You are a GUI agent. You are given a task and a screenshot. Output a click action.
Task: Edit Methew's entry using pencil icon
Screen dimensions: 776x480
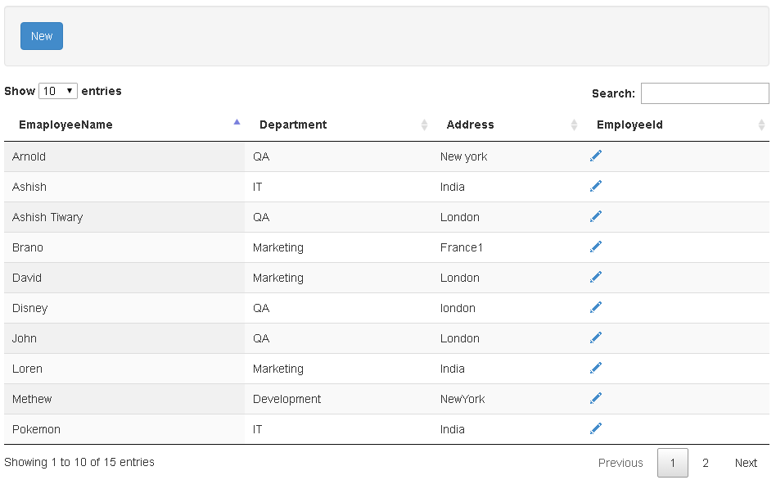point(596,398)
